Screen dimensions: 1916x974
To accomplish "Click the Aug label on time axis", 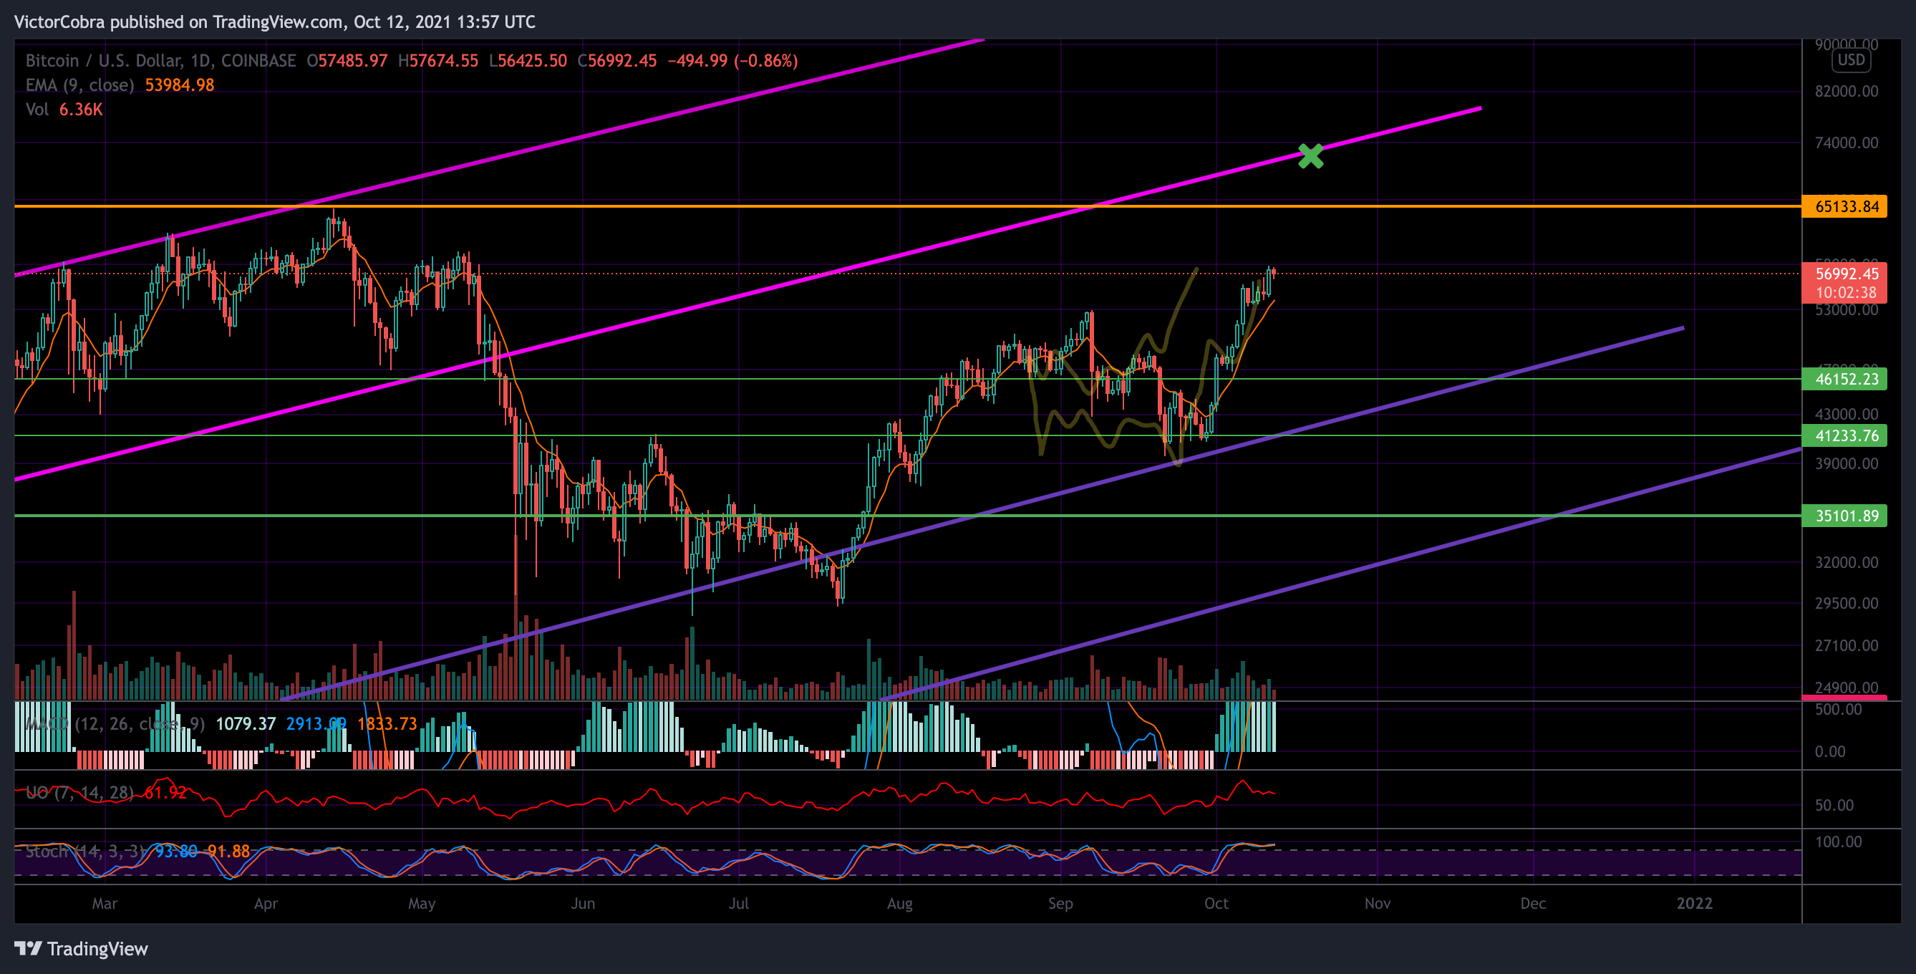I will tap(899, 903).
